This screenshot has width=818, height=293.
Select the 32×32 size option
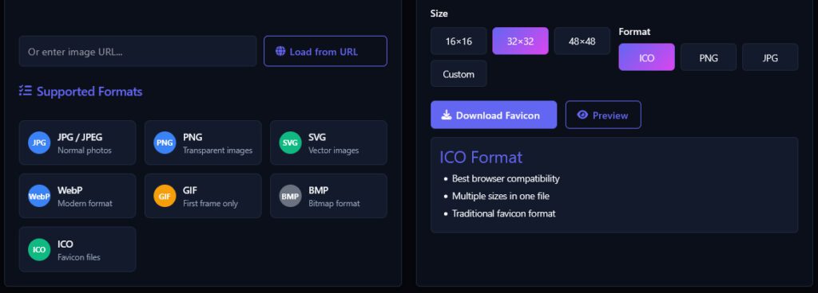(520, 41)
